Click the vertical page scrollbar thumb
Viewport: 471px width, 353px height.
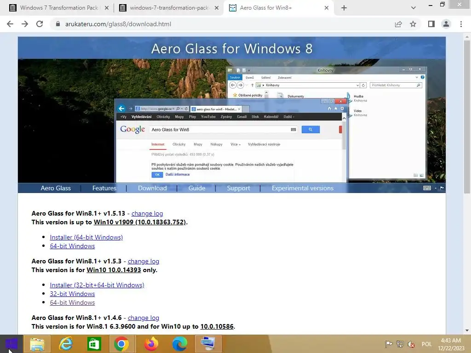click(467, 117)
